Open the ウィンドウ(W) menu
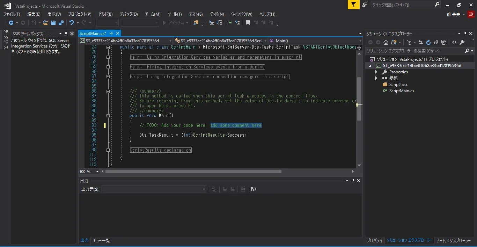The height and width of the screenshot is (247, 477). 242,14
